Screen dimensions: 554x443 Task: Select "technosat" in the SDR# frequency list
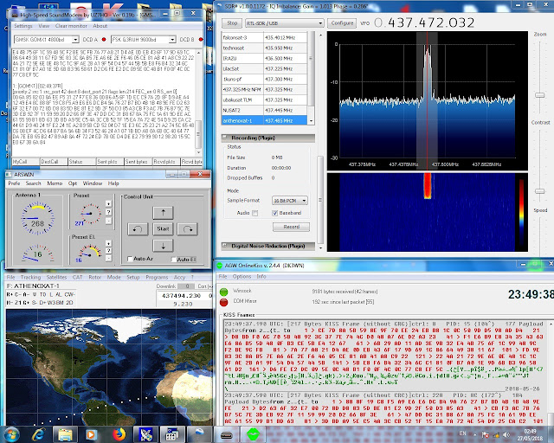point(264,48)
